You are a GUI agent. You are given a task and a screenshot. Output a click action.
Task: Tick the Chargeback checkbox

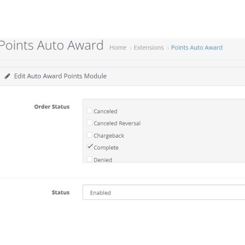(90, 135)
